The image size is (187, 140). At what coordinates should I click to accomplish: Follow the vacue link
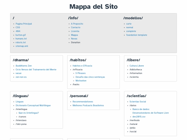pyautogui.click(x=18, y=73)
